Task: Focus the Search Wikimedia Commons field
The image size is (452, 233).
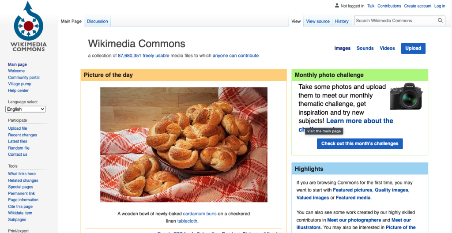Action: tap(395, 20)
